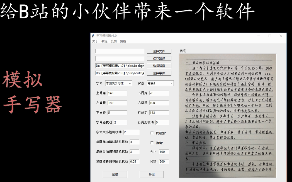Screen dimensions: 292x182
Task: Click the 行间距 field with 143
Action: 159,113
